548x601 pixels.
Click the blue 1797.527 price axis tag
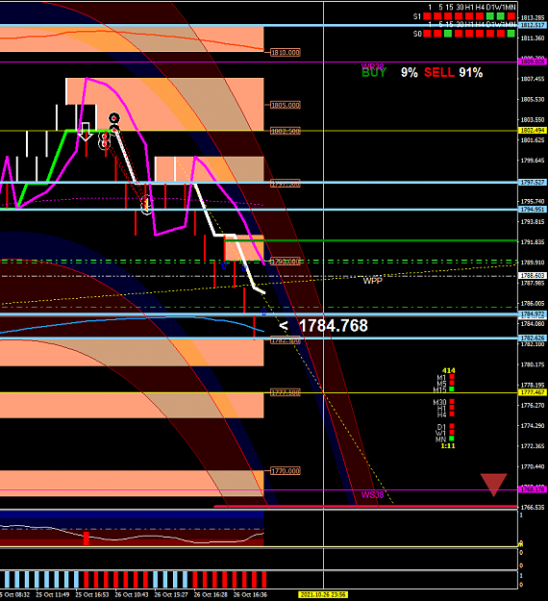click(533, 182)
